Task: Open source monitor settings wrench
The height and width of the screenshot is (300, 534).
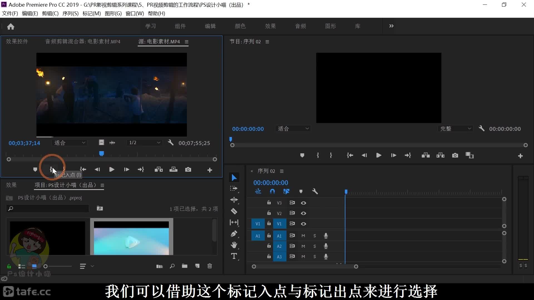Action: pos(170,142)
